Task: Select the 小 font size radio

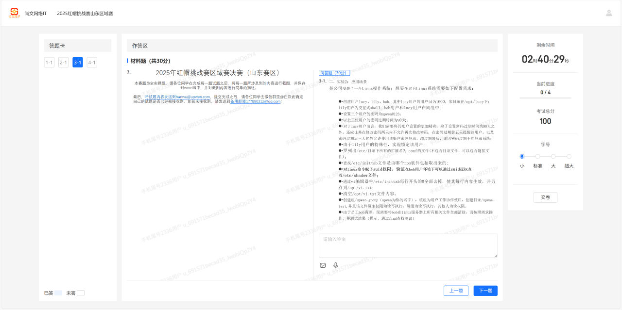Action: point(522,156)
